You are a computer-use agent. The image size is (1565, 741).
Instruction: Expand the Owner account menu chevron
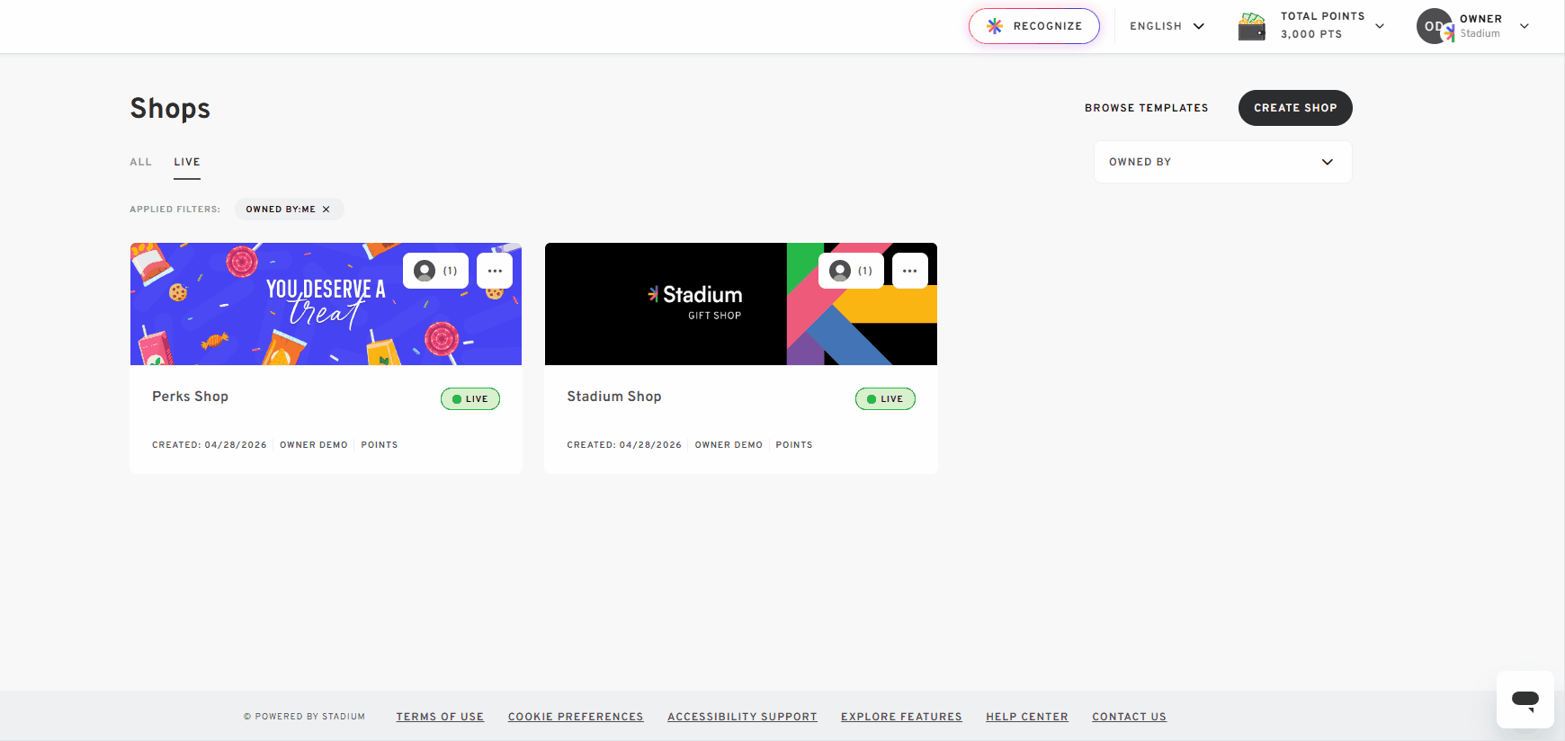point(1525,26)
